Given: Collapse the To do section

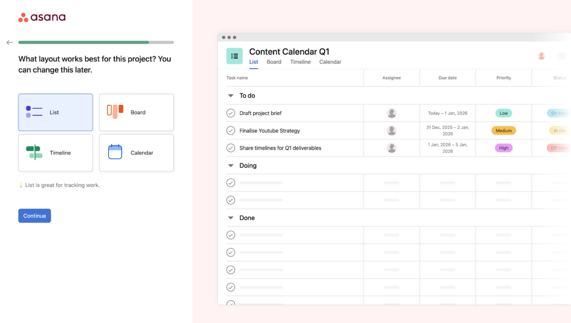Looking at the screenshot, I should 230,95.
